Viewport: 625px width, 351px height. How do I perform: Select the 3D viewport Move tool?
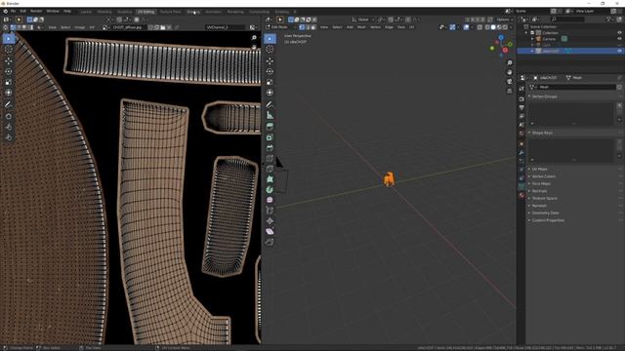pos(270,60)
